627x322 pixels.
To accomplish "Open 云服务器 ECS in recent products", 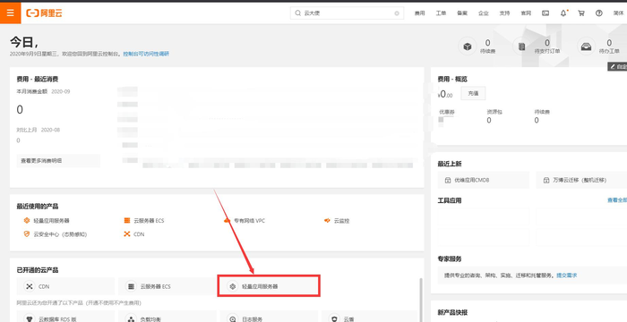I will [x=149, y=221].
